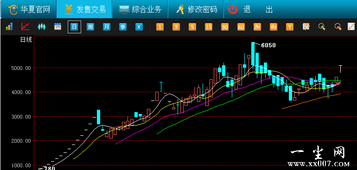Select the 15 minute interval button
Viewport: 357px width, 170px height.
coord(209,27)
